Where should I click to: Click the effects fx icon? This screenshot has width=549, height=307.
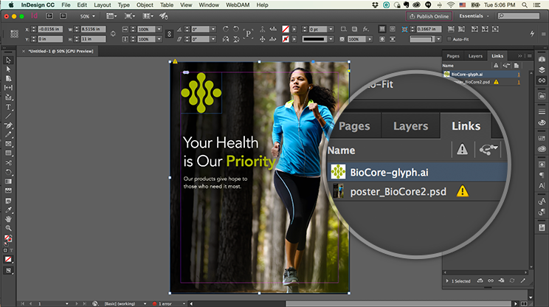(366, 29)
